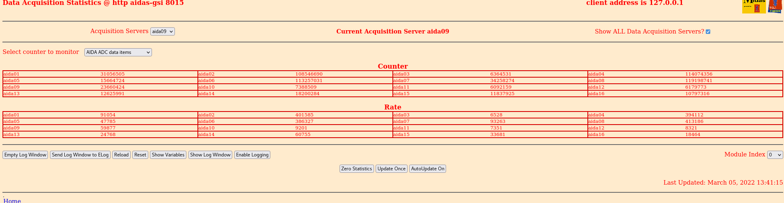784x203 pixels.
Task: Click the Data Acquisition Statistics page title
Action: pyautogui.click(x=93, y=3)
